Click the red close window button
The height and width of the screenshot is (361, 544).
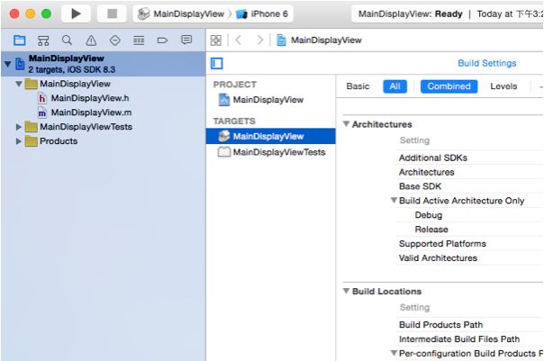coord(14,14)
